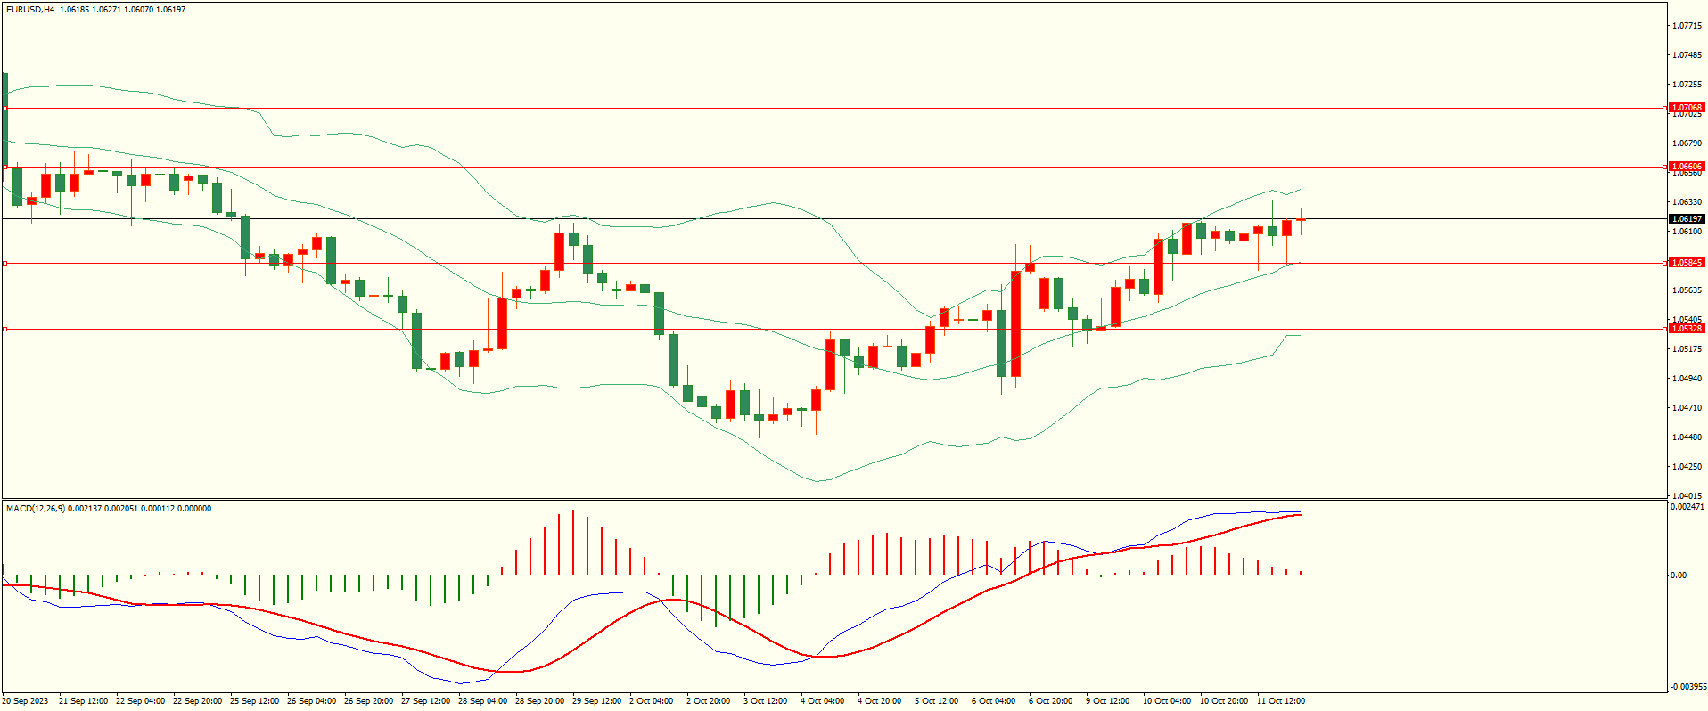Click the 1.07715 price scale label
1708x711 pixels.
click(x=1687, y=26)
